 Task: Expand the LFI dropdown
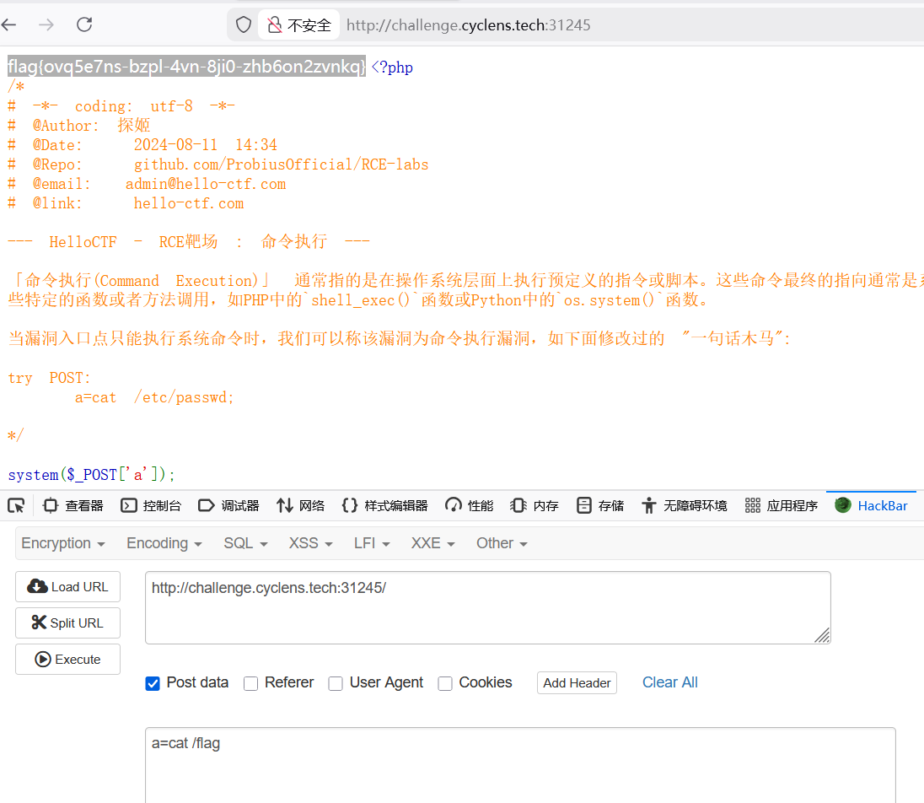point(372,543)
